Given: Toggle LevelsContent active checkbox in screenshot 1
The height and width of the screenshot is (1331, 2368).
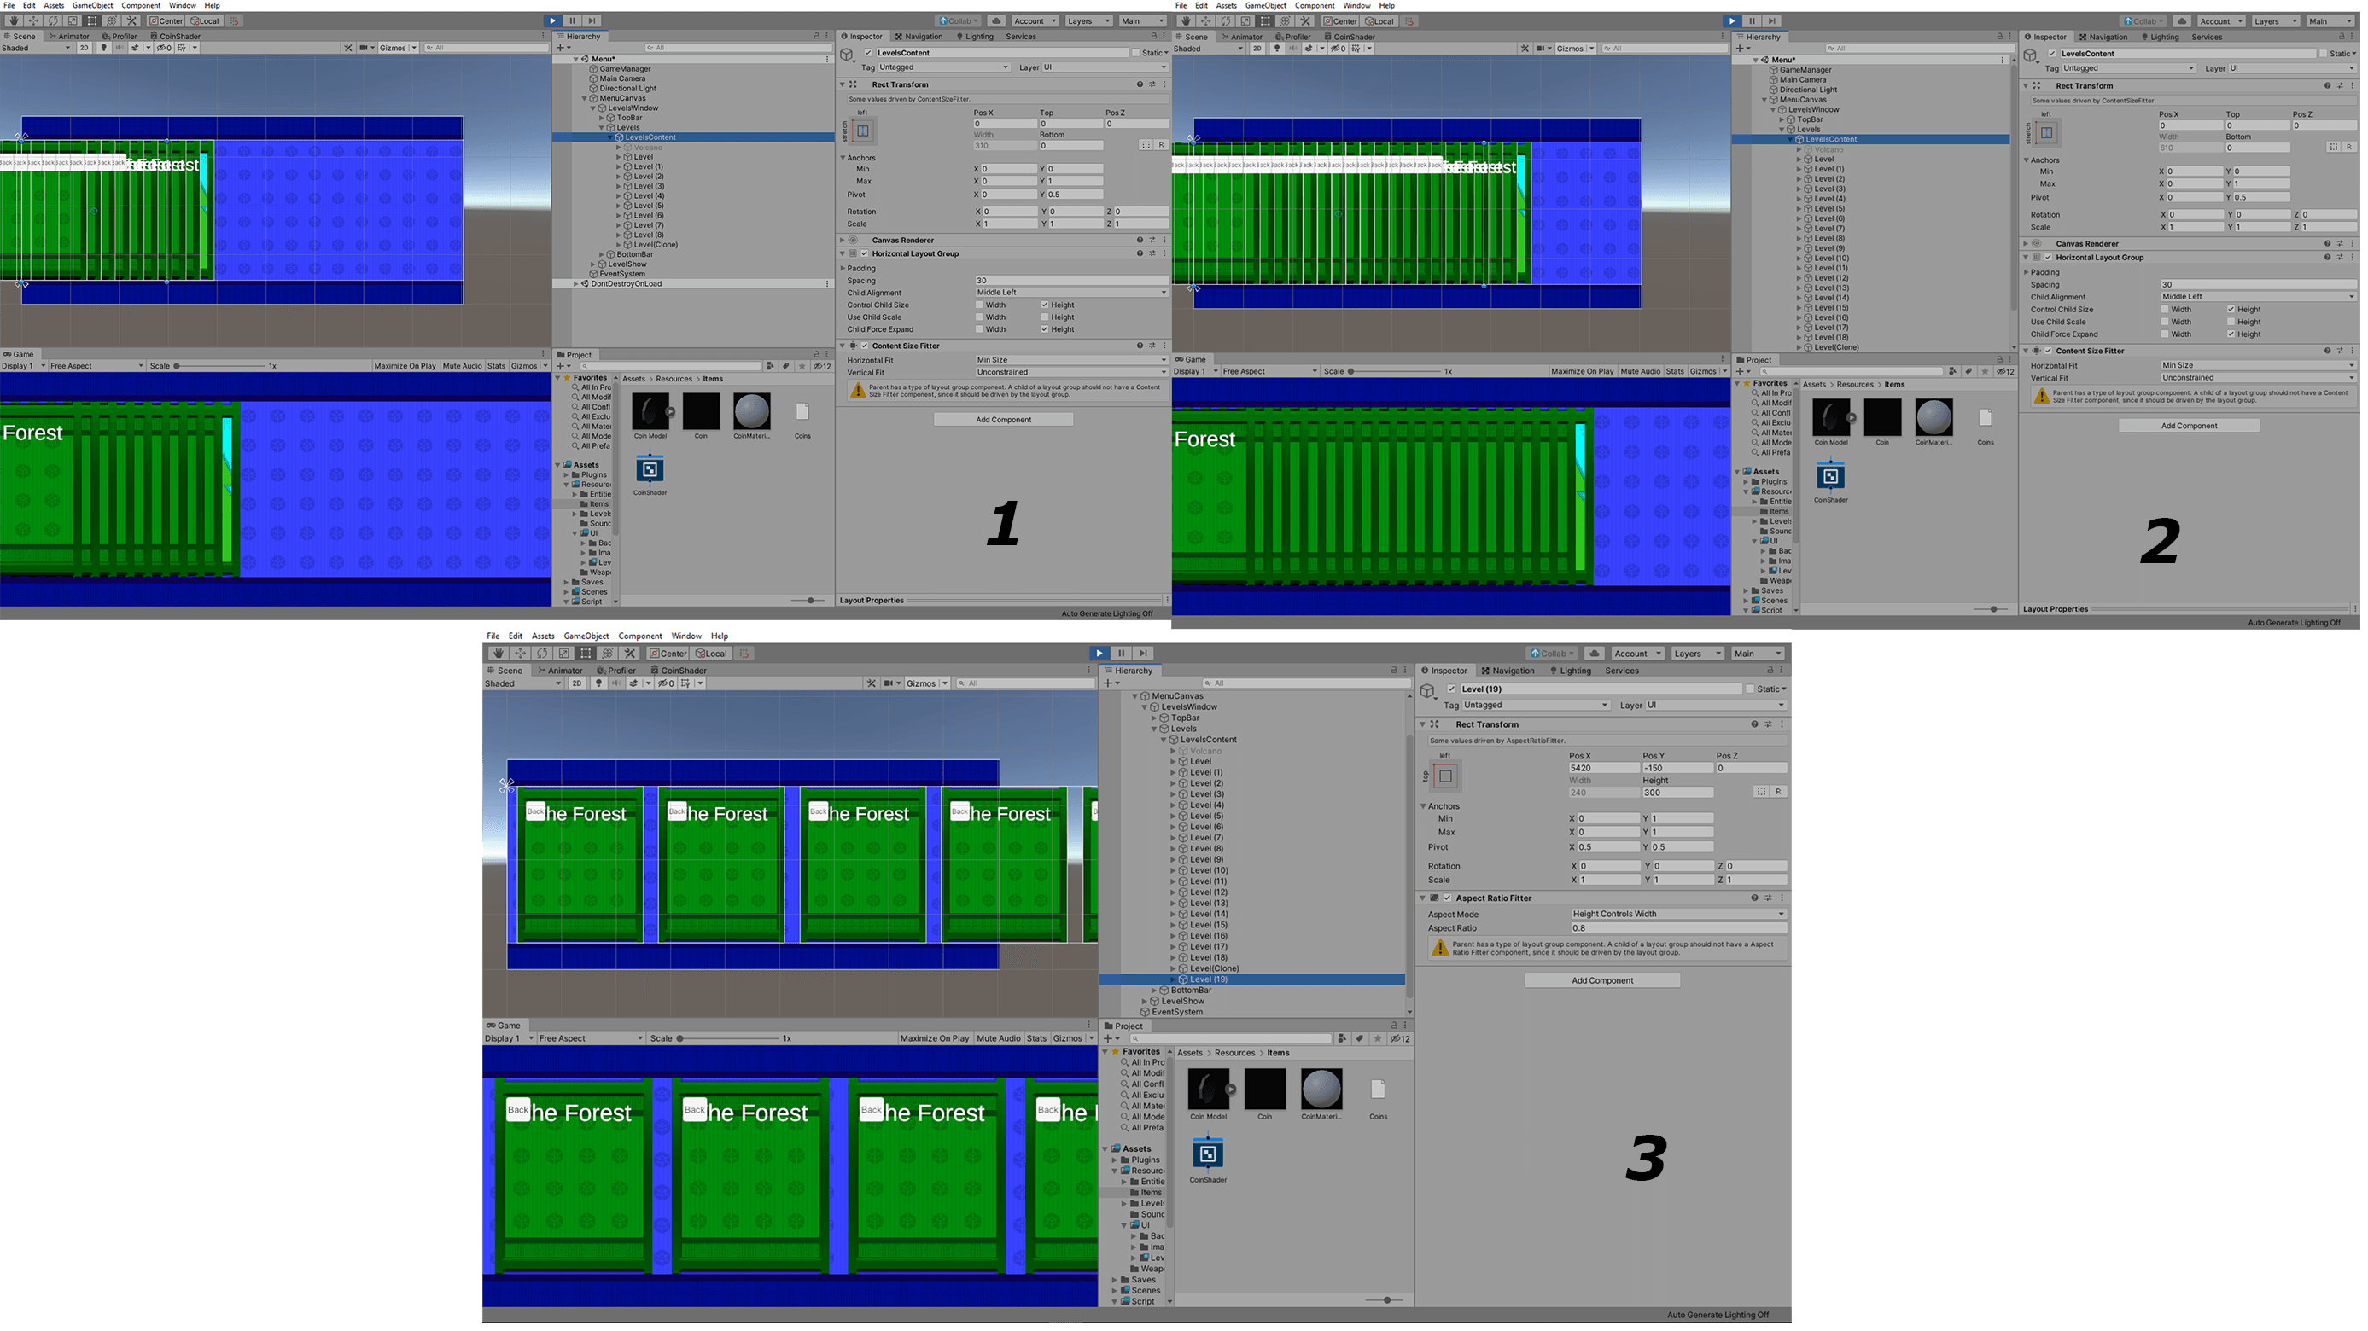Looking at the screenshot, I should 868,52.
